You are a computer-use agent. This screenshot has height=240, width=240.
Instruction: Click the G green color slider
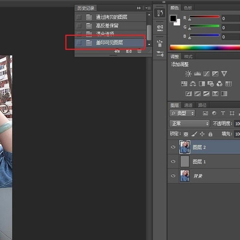click(204, 26)
